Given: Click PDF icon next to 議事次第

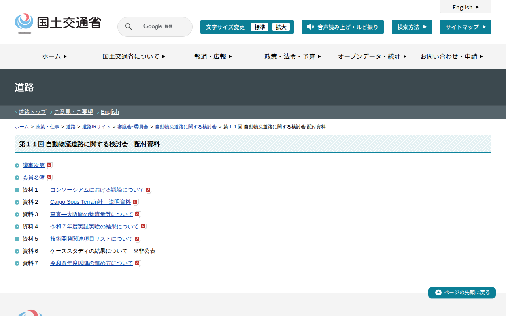Looking at the screenshot, I should (x=49, y=166).
